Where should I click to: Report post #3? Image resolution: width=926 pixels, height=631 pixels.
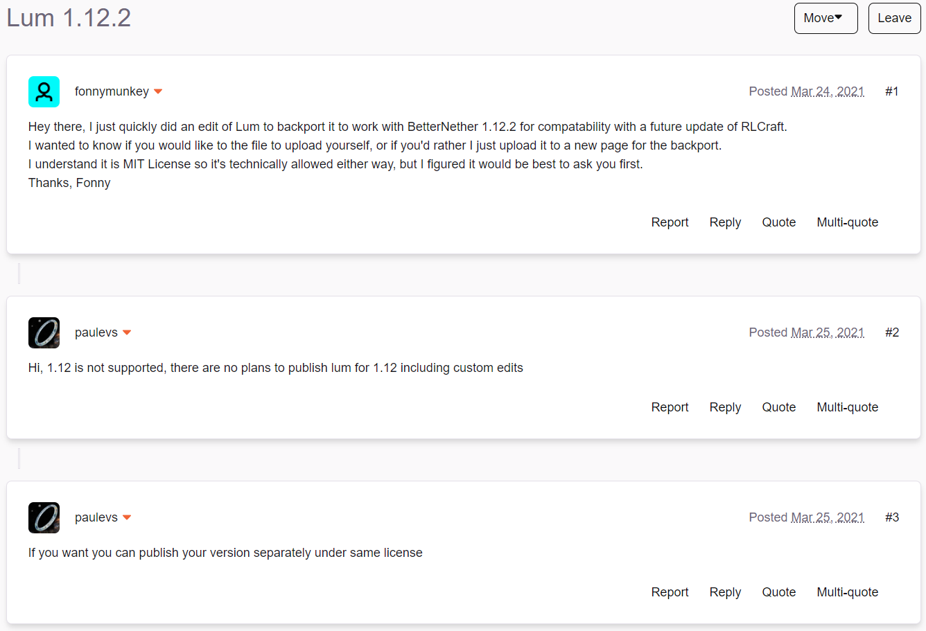[670, 592]
